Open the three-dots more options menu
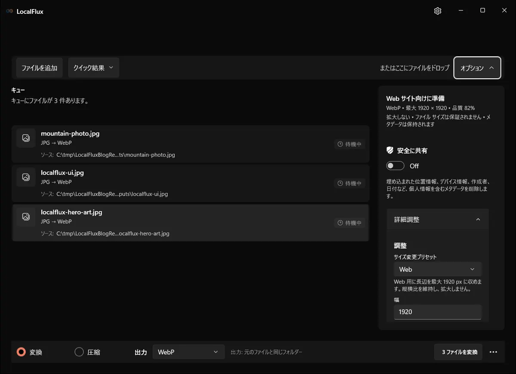 click(493, 352)
